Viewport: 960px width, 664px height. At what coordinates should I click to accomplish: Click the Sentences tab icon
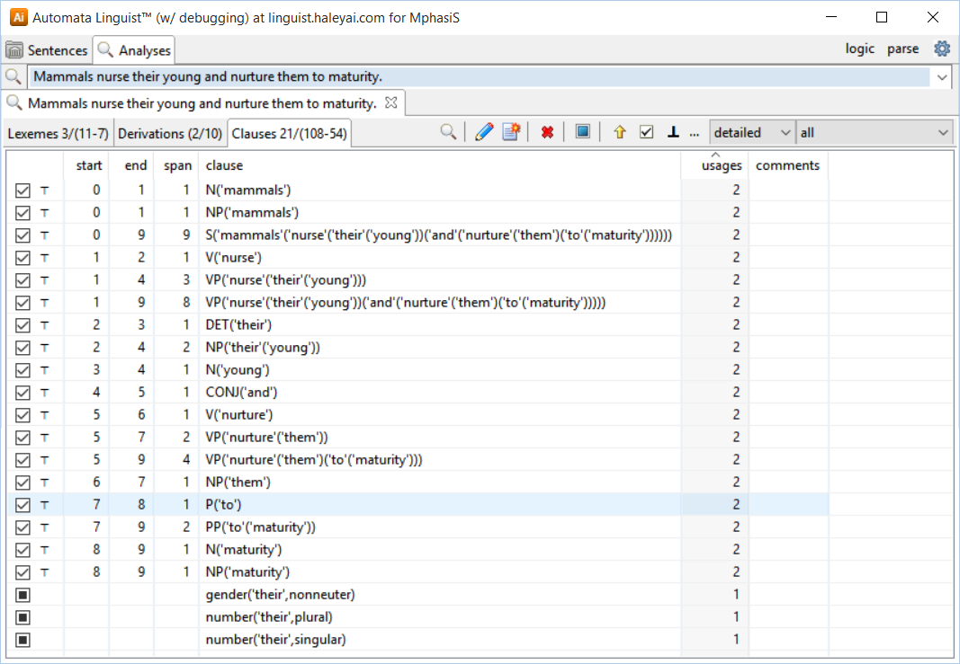pyautogui.click(x=14, y=50)
